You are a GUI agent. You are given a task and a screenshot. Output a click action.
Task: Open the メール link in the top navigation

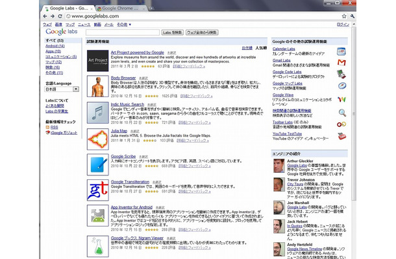click(x=109, y=25)
